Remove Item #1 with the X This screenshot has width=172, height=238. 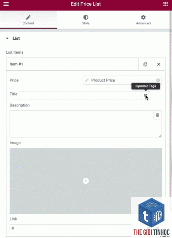(159, 64)
